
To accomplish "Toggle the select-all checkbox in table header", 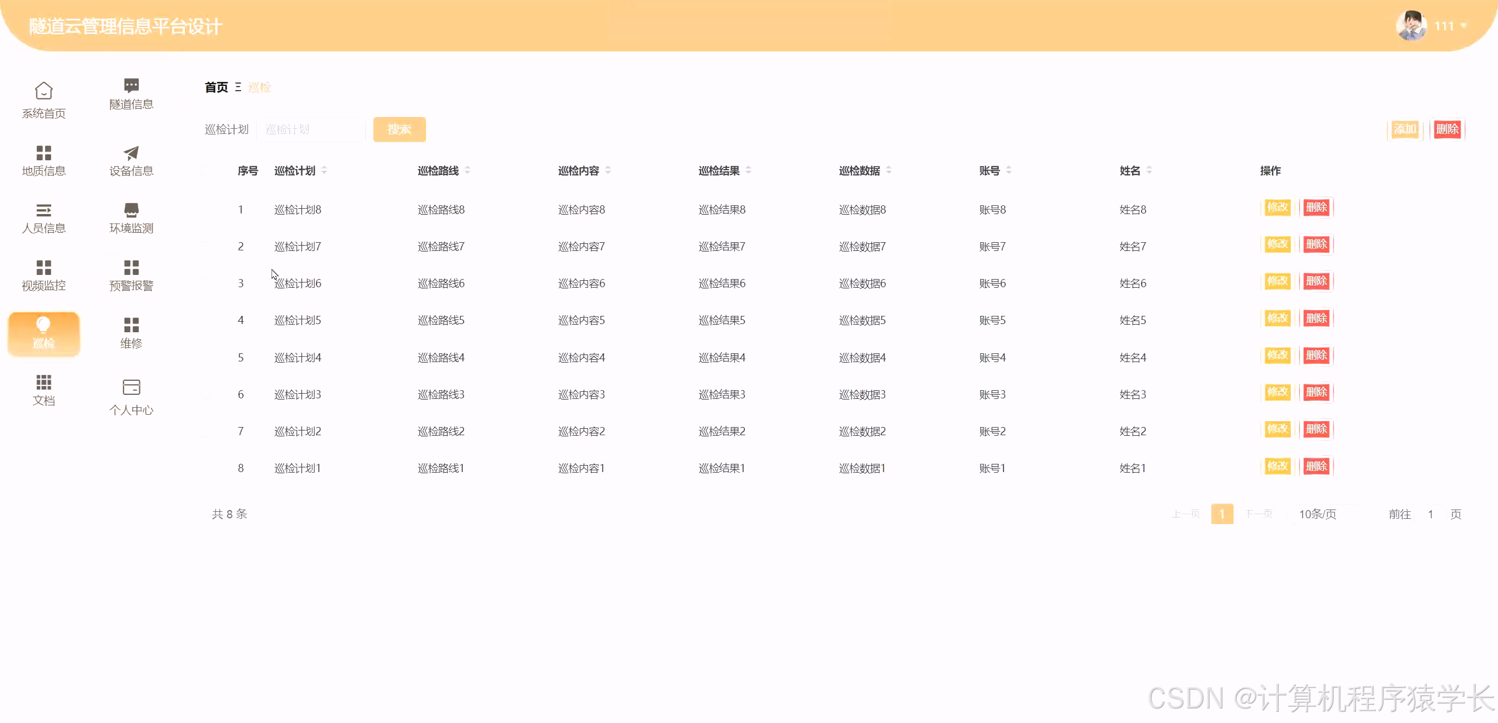I will click(207, 171).
